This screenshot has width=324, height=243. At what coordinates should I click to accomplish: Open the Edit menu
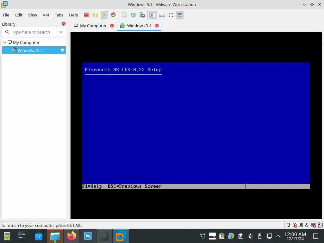point(19,15)
